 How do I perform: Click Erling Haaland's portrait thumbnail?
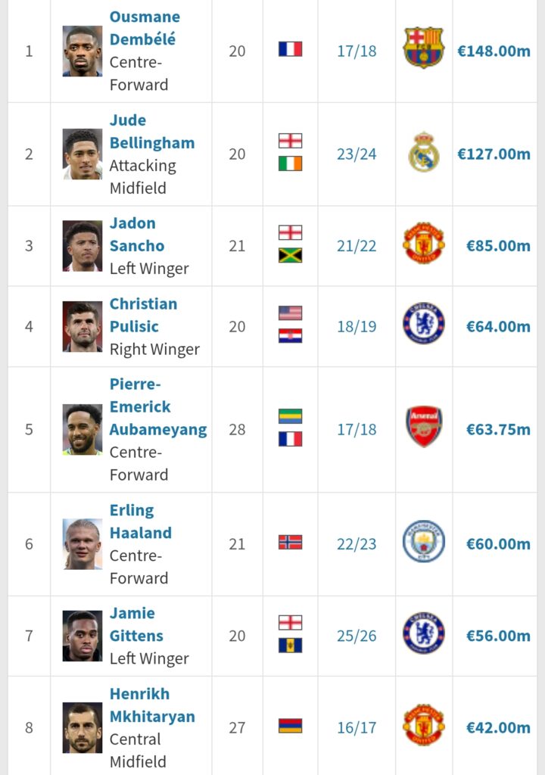(82, 543)
